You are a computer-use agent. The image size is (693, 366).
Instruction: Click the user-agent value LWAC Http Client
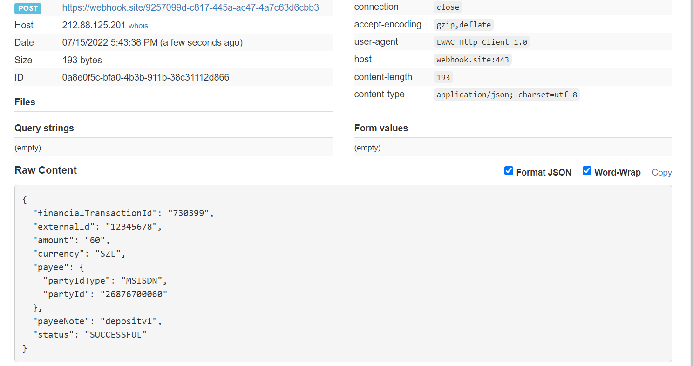(482, 42)
